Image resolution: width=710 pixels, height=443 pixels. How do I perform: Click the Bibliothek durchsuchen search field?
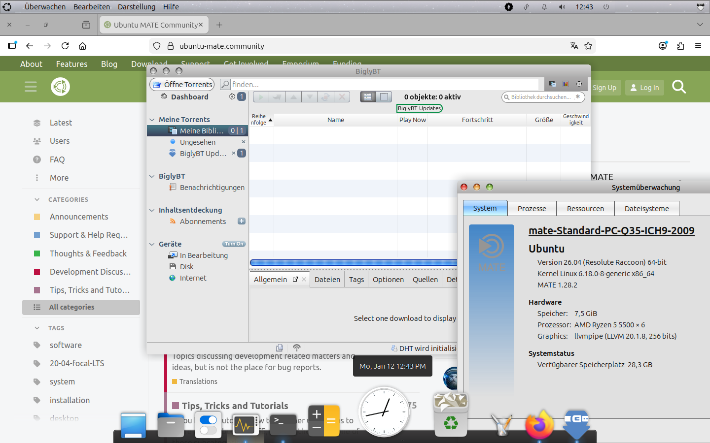pyautogui.click(x=540, y=97)
